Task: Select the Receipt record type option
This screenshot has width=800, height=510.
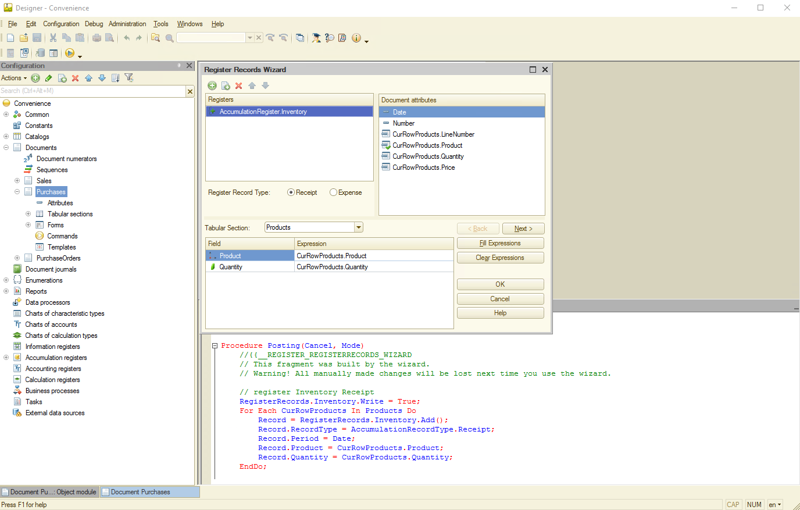Action: [x=291, y=192]
